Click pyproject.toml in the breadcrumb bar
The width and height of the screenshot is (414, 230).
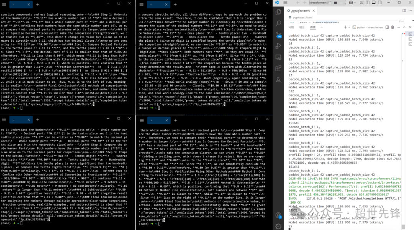[302, 17]
